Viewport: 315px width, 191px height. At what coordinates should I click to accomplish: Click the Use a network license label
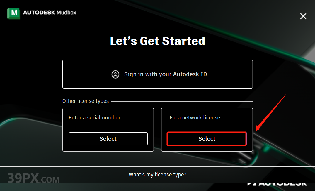tap(194, 118)
